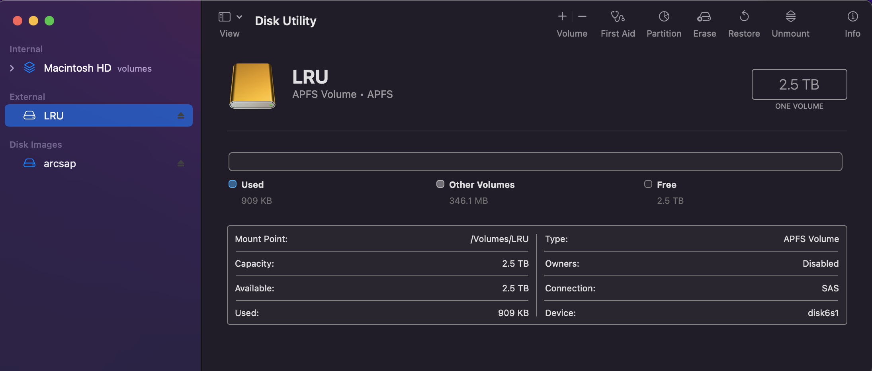Click the 2.5 TB capacity box
Image resolution: width=872 pixels, height=371 pixels.
coord(799,84)
